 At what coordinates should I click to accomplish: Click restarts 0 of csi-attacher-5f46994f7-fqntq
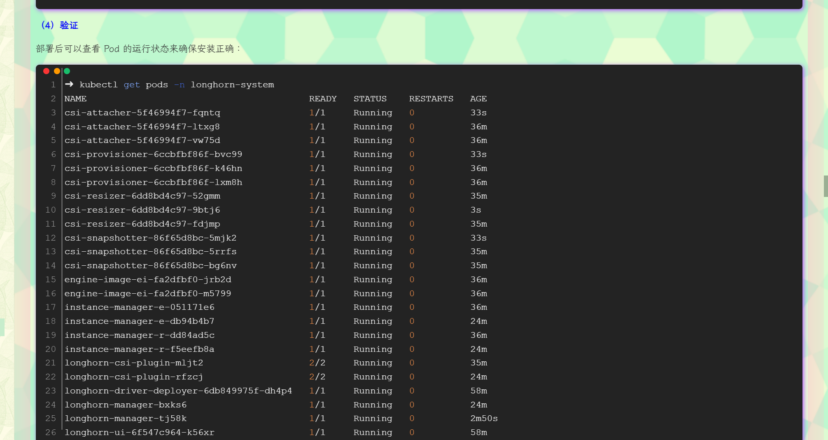[x=412, y=113]
